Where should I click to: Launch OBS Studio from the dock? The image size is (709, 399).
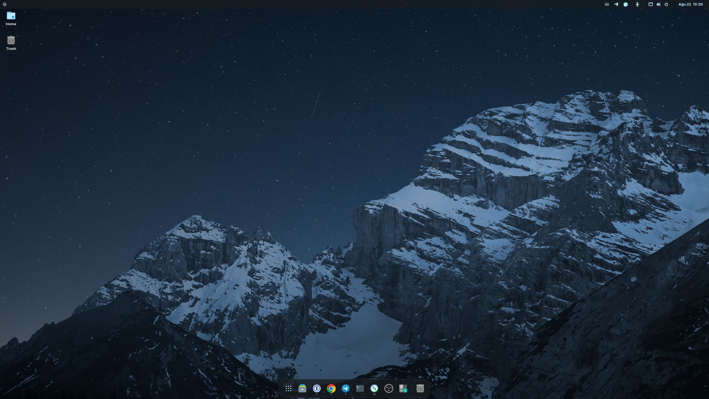coord(388,388)
